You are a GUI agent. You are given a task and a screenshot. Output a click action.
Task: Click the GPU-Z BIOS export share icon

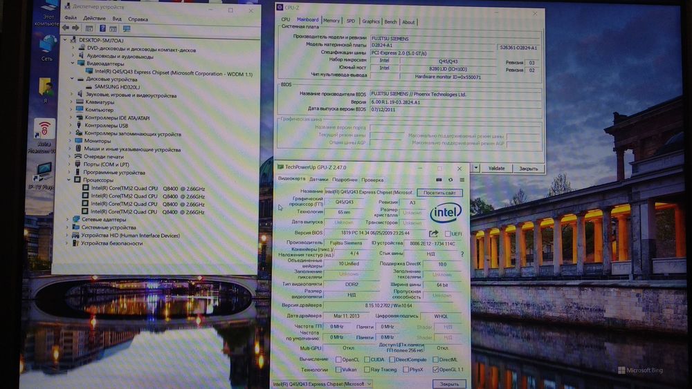[434, 234]
